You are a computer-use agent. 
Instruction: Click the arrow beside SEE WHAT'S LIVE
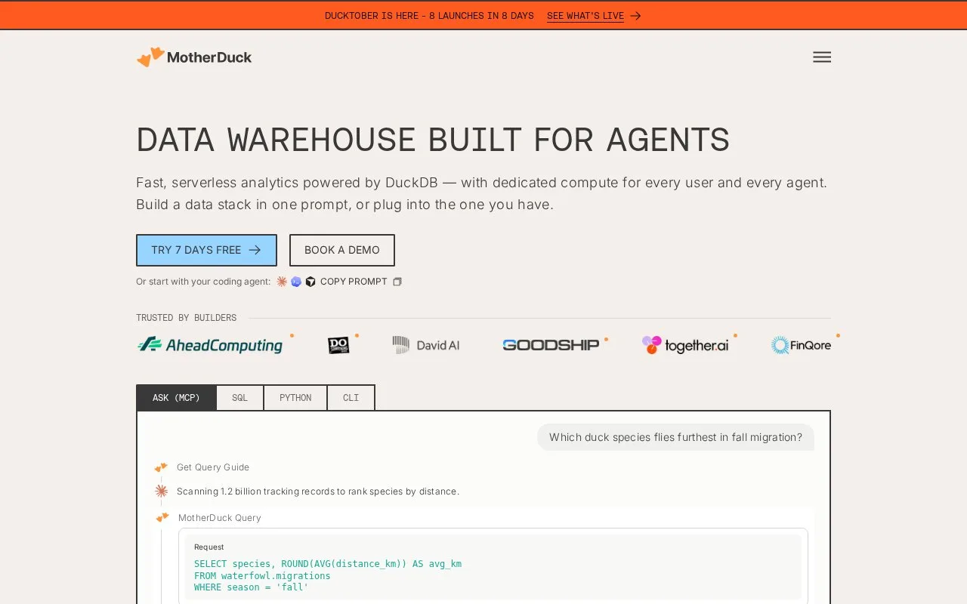635,16
